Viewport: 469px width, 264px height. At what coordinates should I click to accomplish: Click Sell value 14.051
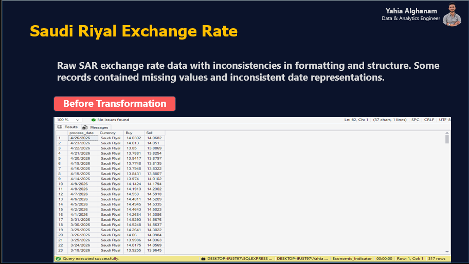point(154,143)
